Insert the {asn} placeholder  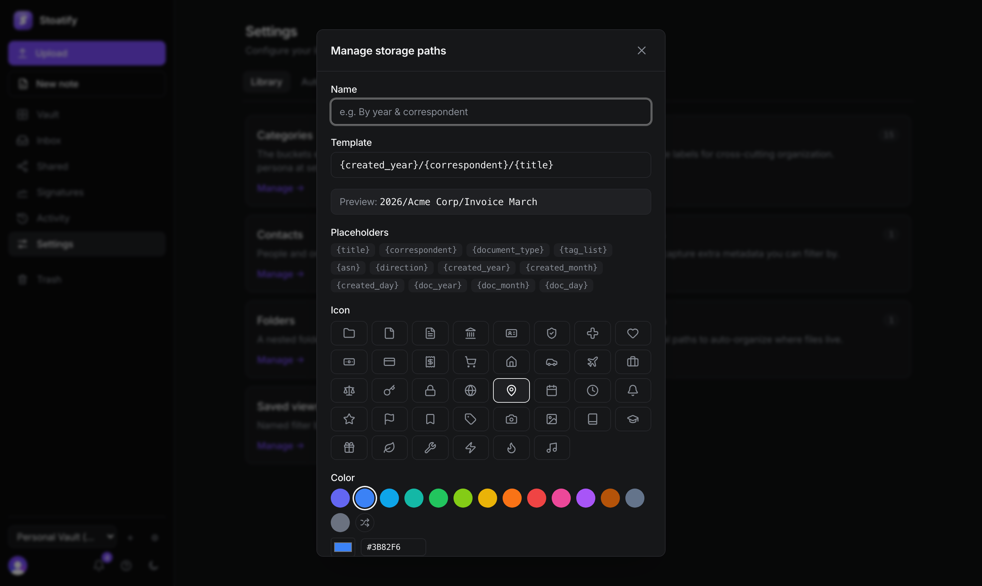348,268
